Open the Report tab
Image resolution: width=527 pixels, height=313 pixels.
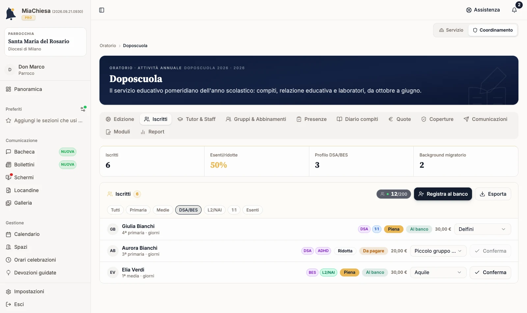click(x=152, y=132)
